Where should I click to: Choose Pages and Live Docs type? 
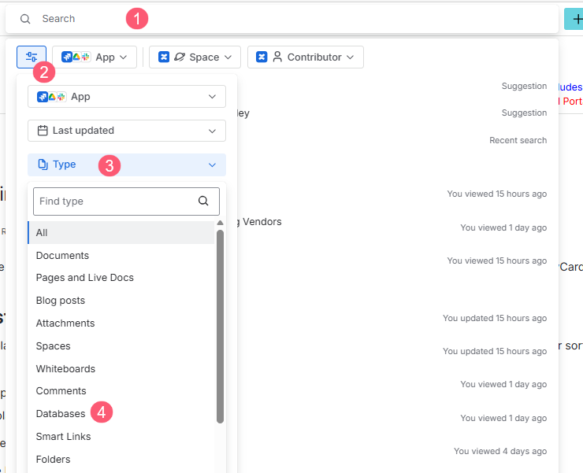pyautogui.click(x=121, y=278)
